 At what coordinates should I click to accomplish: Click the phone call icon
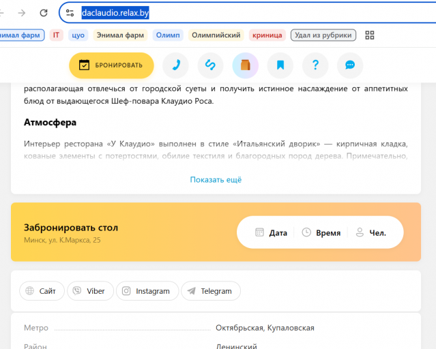click(175, 65)
